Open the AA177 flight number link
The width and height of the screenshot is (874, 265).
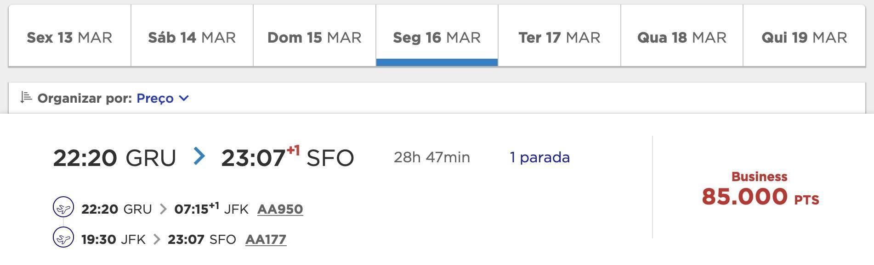(266, 240)
